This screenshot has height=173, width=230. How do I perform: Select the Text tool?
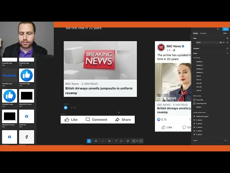coord(116,141)
